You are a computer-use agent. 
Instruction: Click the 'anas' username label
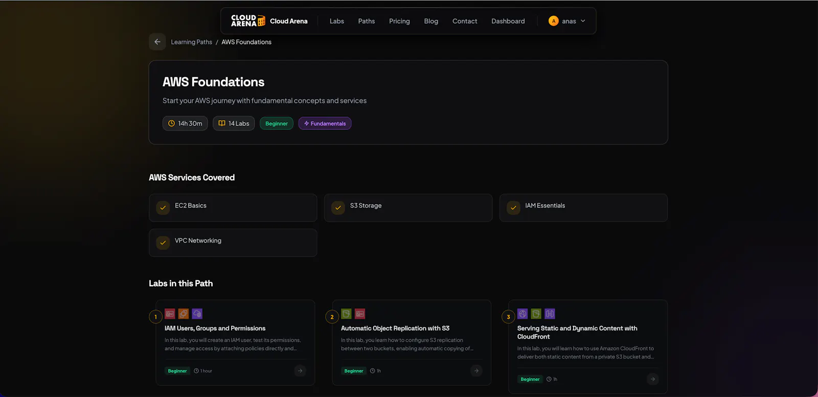[569, 21]
